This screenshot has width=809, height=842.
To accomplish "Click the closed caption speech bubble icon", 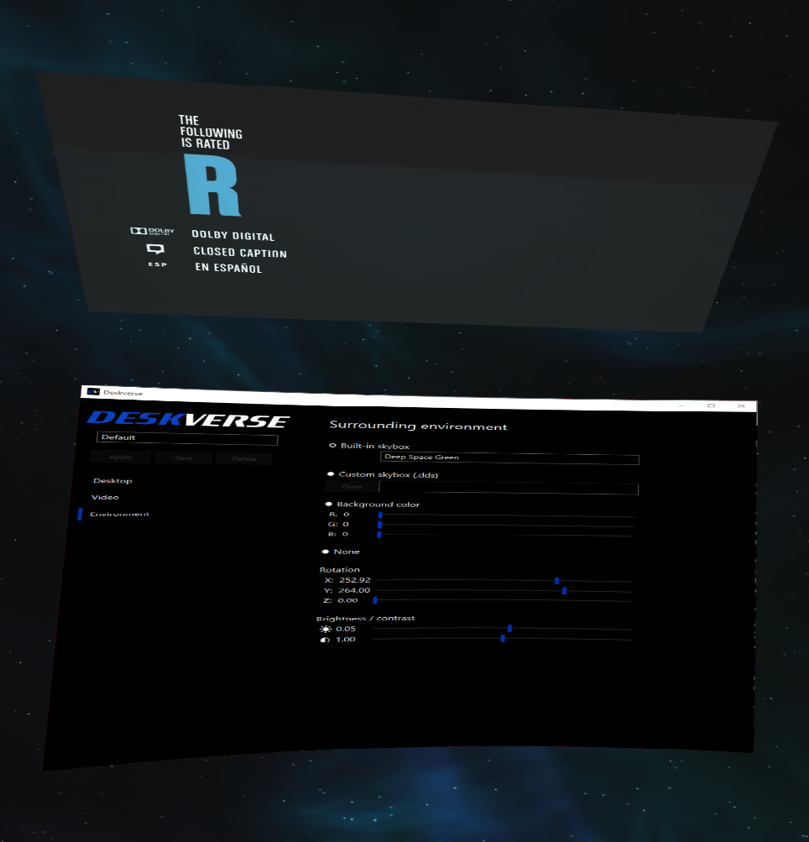I will [155, 249].
